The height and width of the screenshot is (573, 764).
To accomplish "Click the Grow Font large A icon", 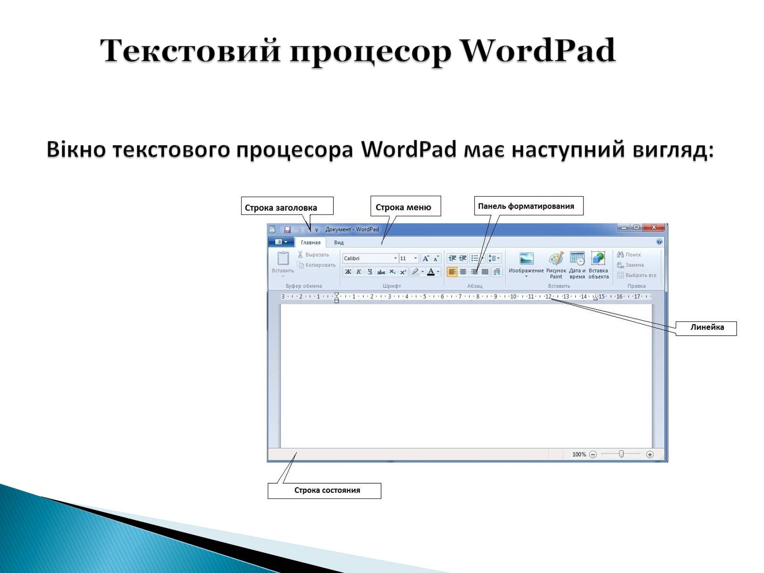I will click(x=426, y=258).
